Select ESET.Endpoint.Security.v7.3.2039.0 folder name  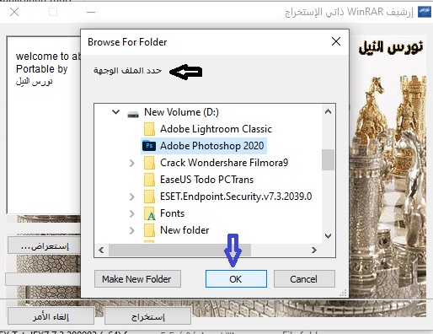[x=236, y=197]
